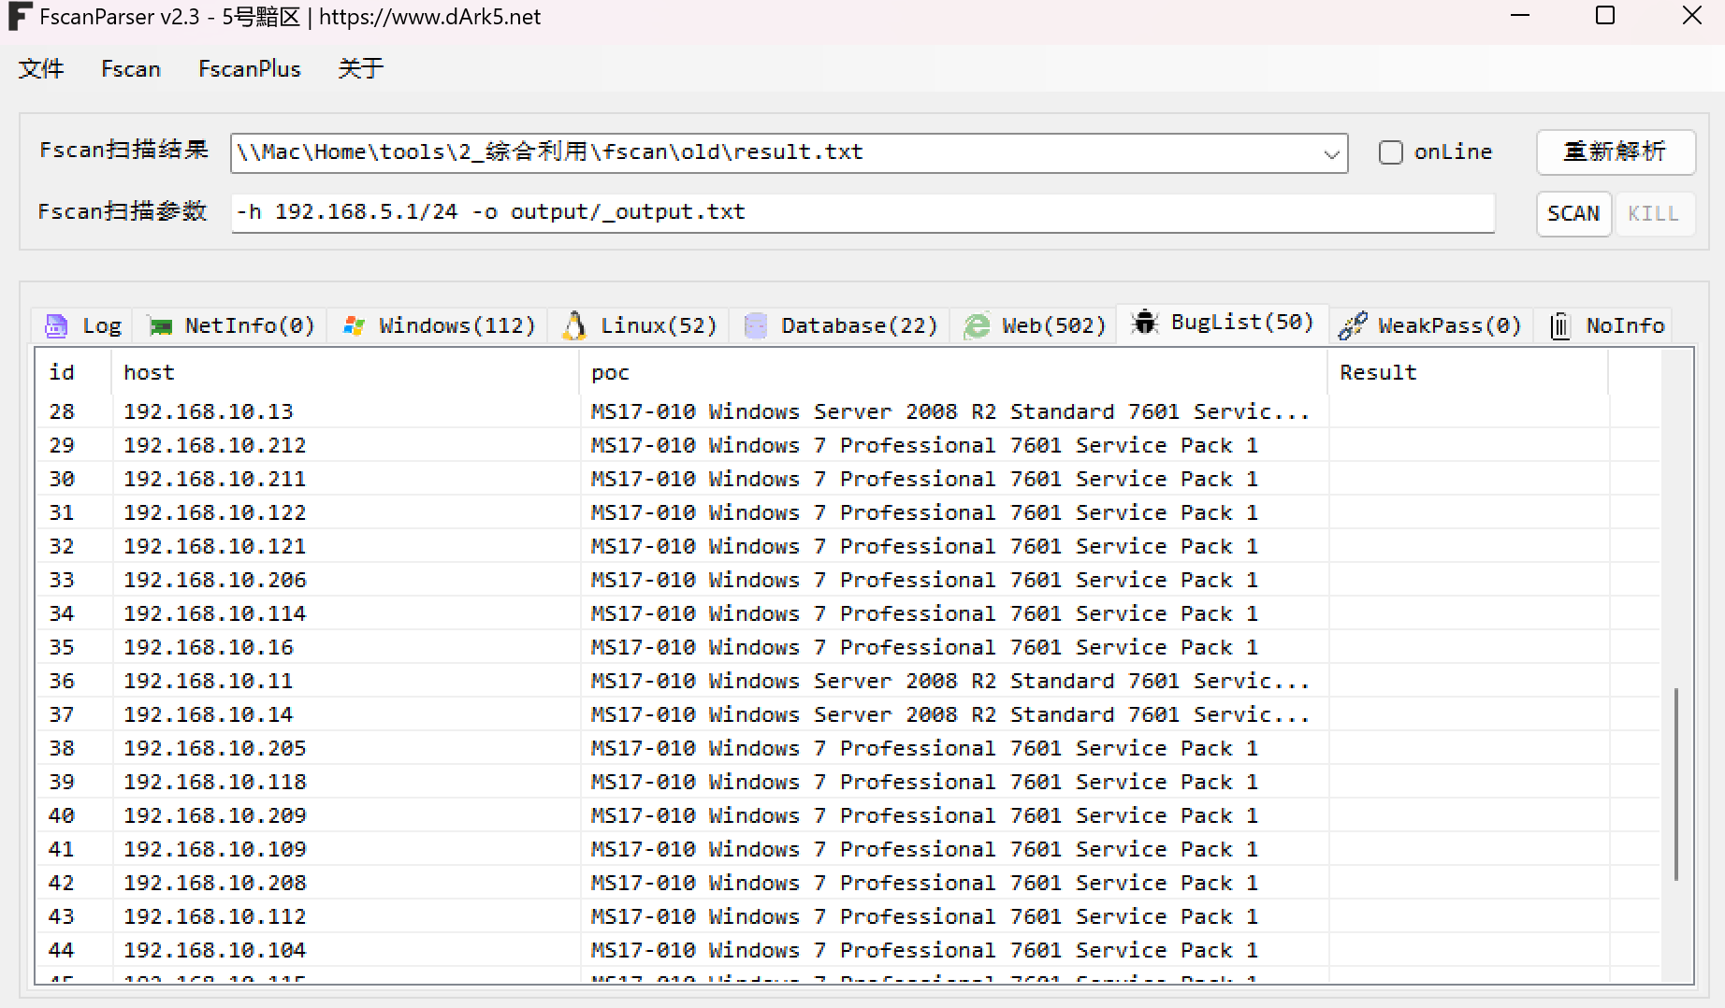Click the Fscan scan parameters input field
This screenshot has width=1725, height=1008.
click(x=862, y=212)
